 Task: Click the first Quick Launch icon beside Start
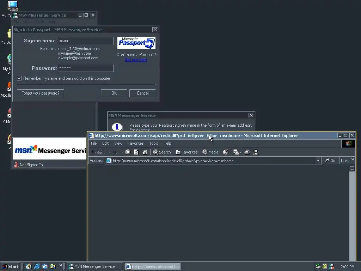point(29,266)
